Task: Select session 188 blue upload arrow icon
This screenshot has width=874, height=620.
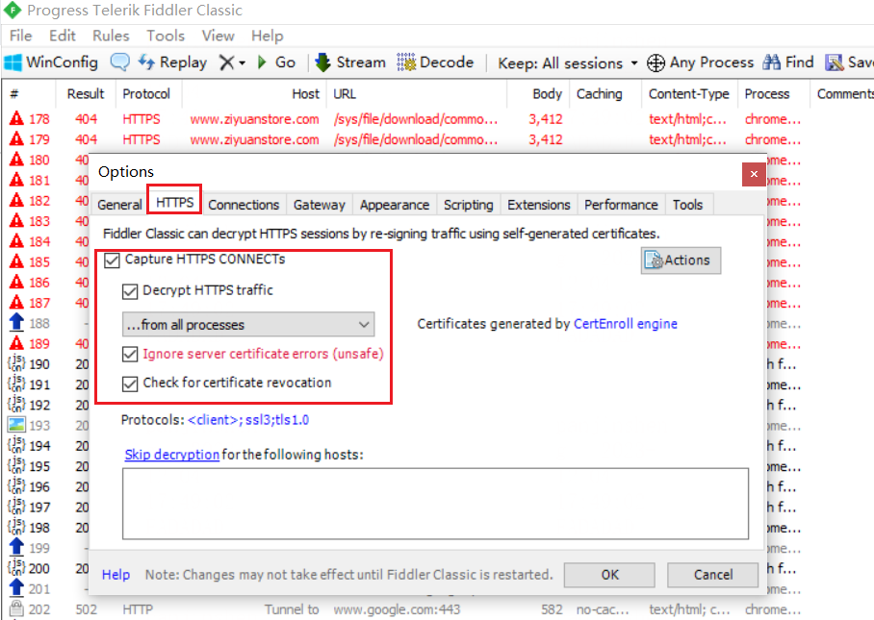Action: click(x=16, y=323)
